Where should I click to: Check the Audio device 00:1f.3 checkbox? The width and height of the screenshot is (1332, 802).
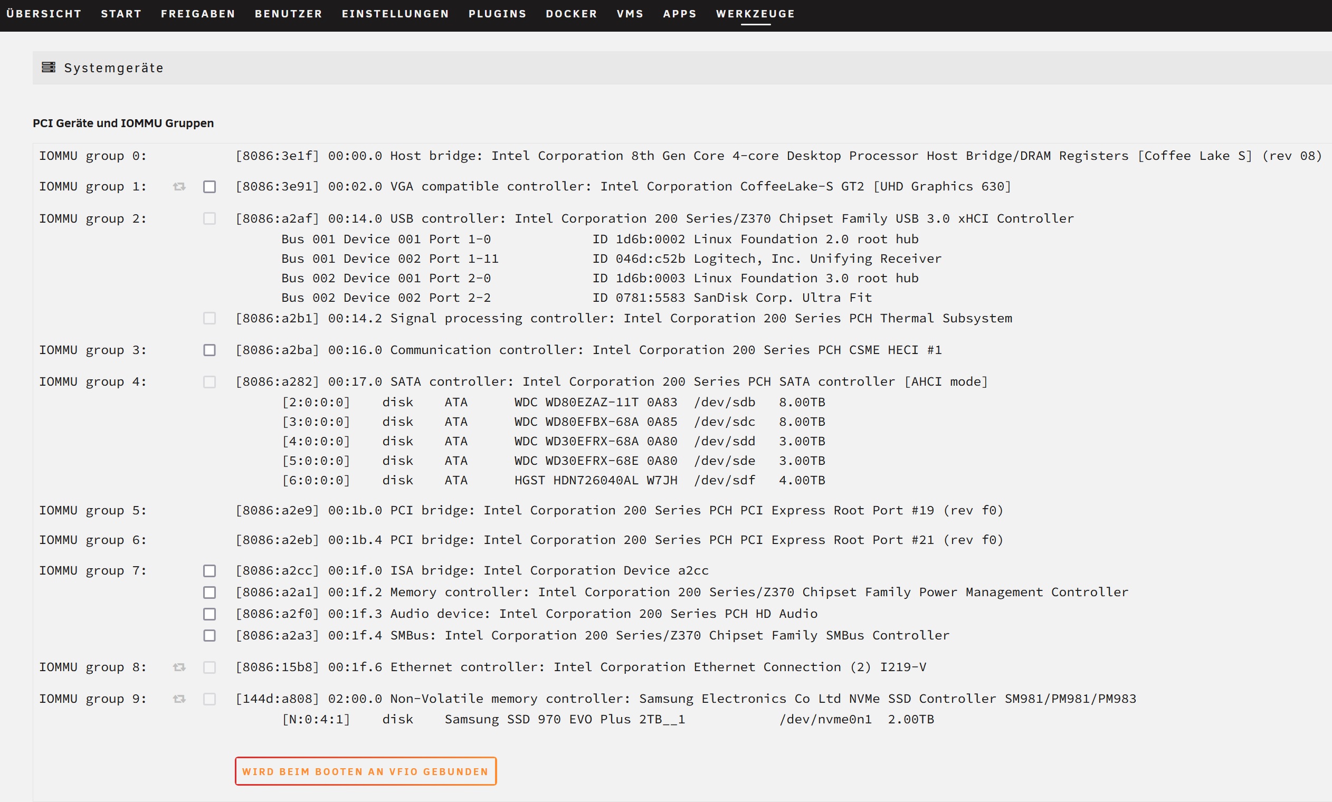point(210,614)
